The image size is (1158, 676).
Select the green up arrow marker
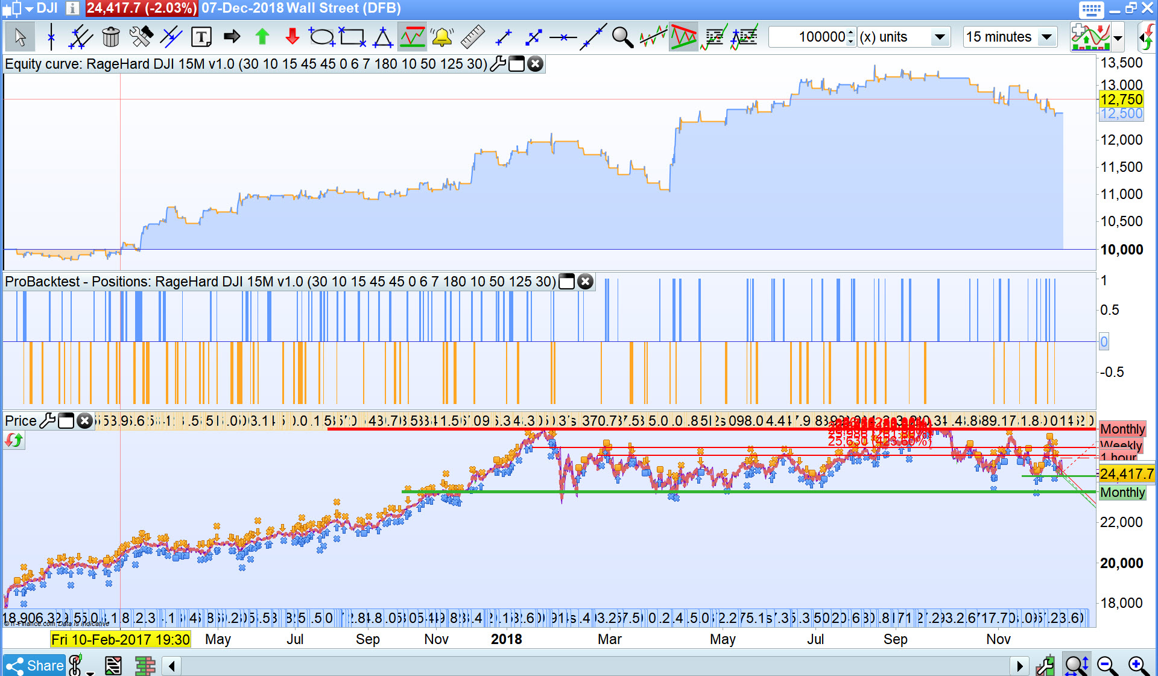point(262,37)
